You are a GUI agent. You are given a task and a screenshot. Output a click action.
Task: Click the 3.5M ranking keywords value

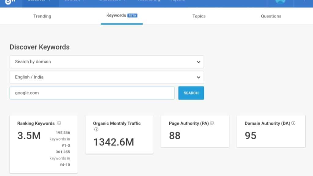(29, 136)
